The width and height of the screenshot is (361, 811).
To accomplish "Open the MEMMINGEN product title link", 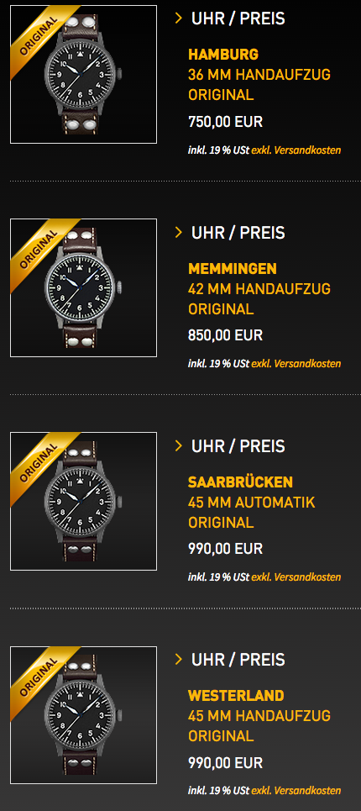I will 233,269.
